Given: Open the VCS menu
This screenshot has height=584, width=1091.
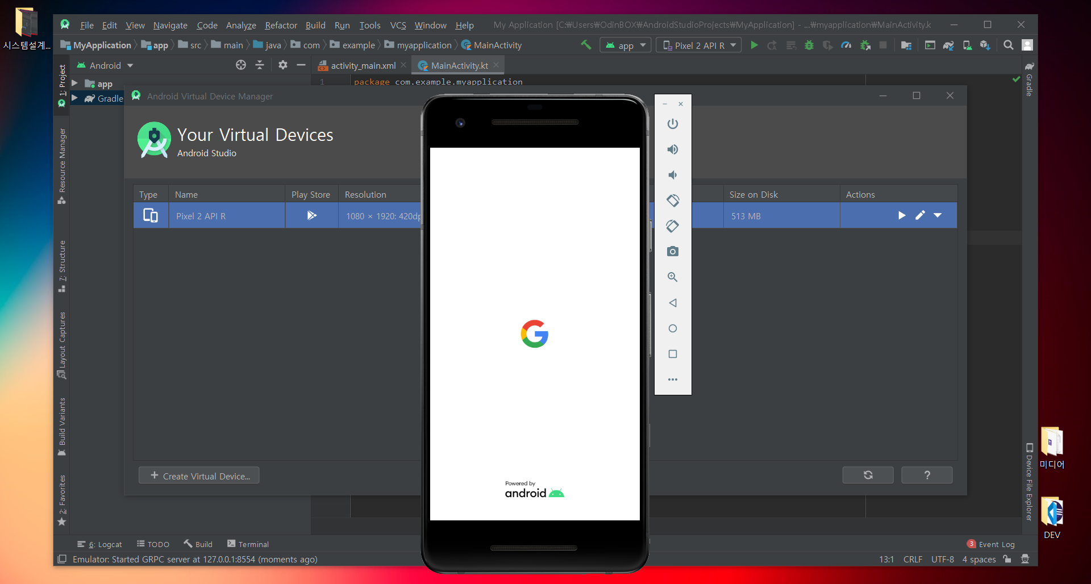Looking at the screenshot, I should pyautogui.click(x=398, y=25).
